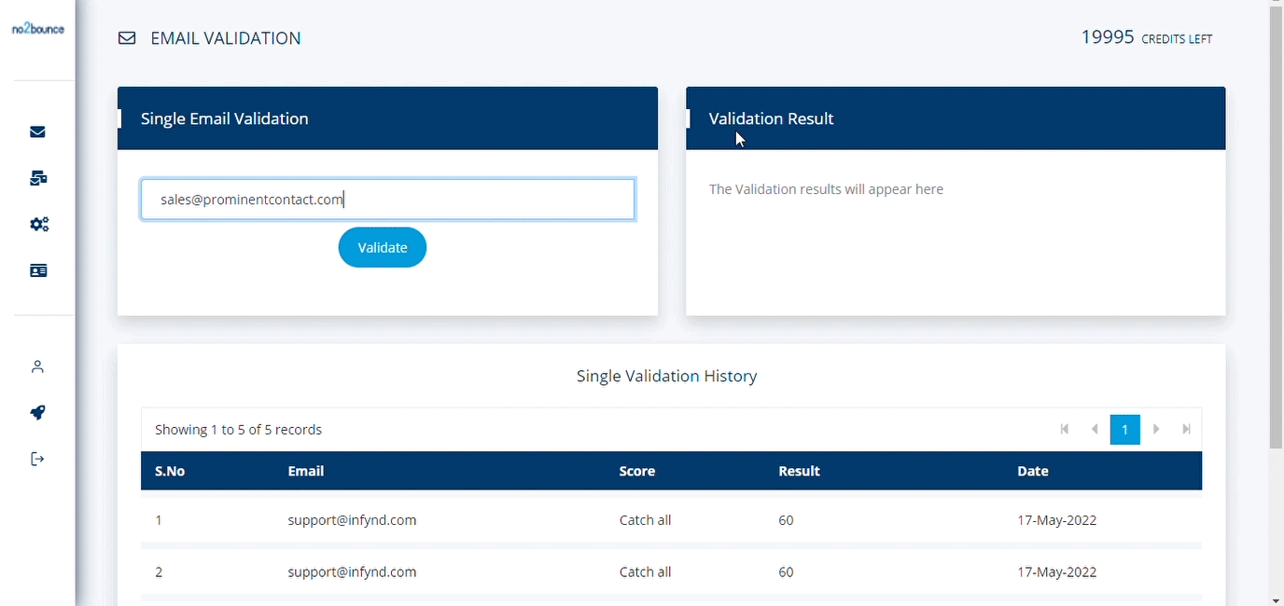
Task: Open the gears settings sidebar icon
Action: tap(38, 224)
